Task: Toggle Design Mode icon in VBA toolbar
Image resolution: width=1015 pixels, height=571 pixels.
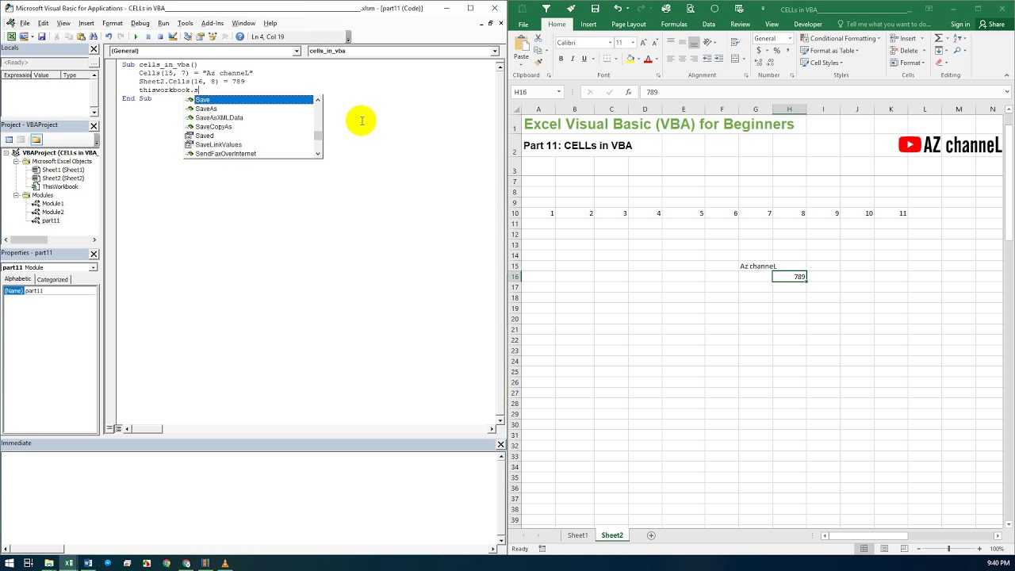Action: 174,36
